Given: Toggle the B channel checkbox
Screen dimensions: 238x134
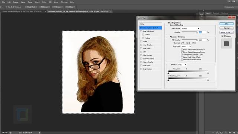Looking at the screenshot, I should [193, 43].
